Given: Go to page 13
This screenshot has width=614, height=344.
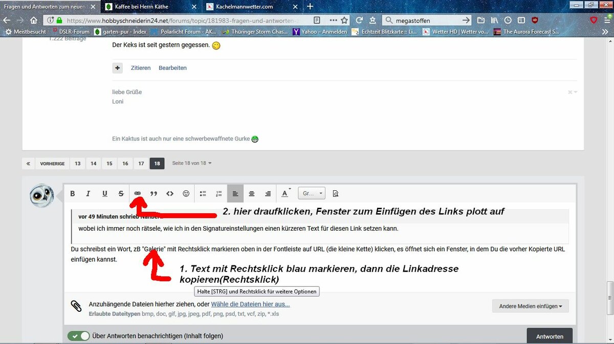Looking at the screenshot, I should click(x=77, y=163).
